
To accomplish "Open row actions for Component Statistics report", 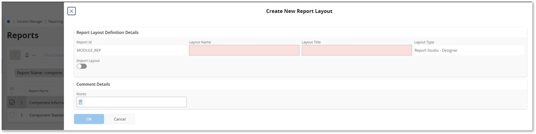I will click(22, 115).
